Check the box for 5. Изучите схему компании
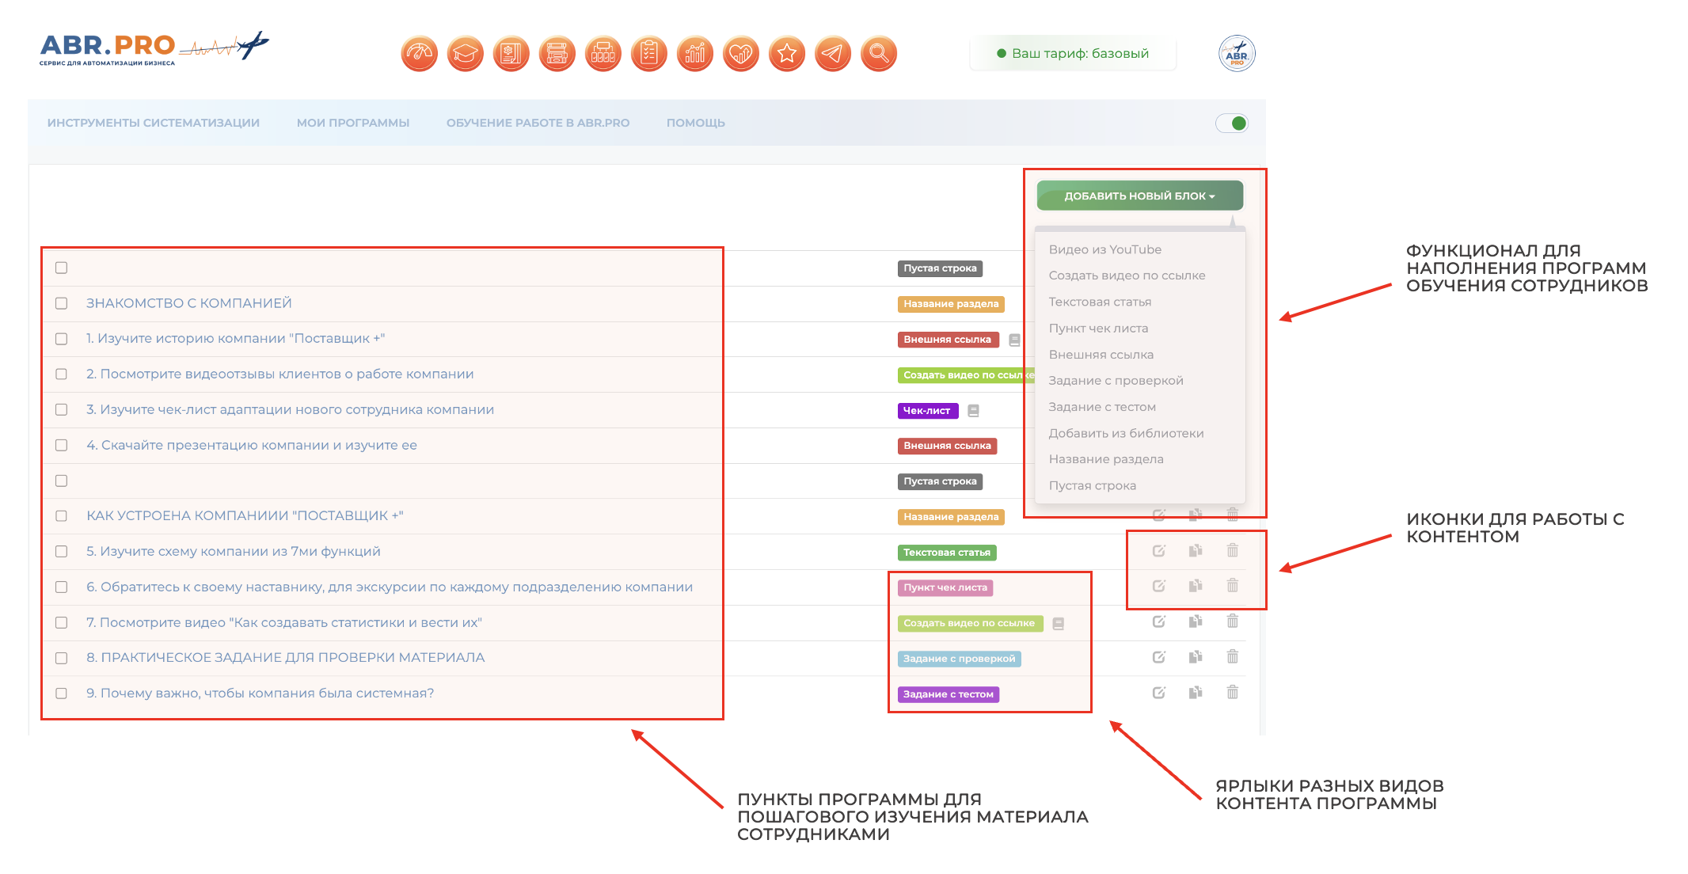Screen dimensions: 1688x874 [61, 551]
